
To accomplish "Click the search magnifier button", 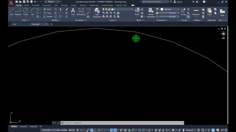I will (x=171, y=2).
